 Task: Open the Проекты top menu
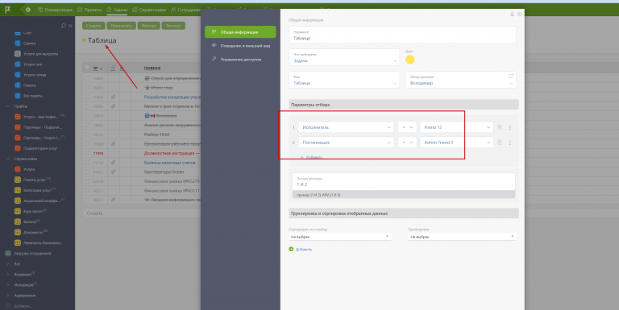click(89, 10)
